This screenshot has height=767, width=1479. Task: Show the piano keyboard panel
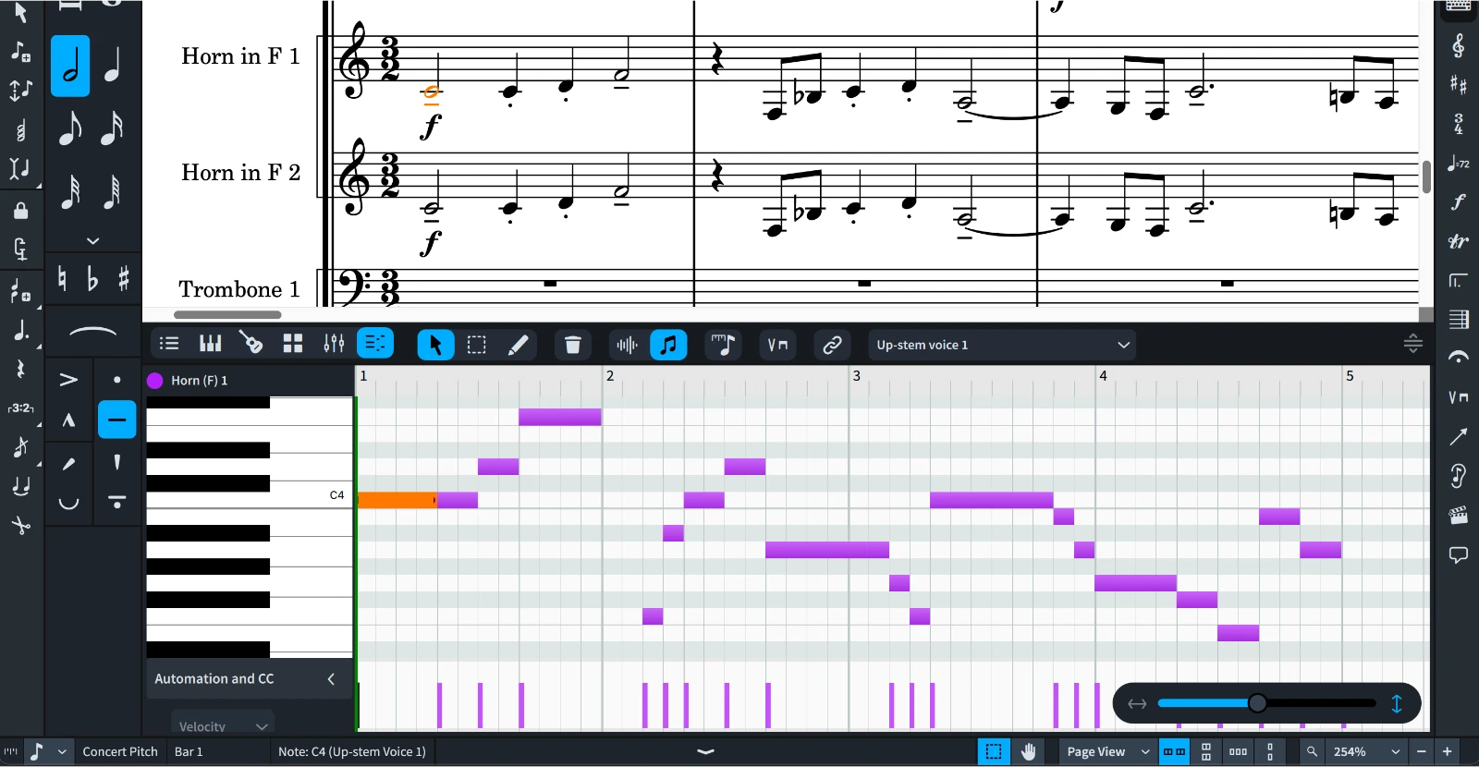[x=210, y=344]
